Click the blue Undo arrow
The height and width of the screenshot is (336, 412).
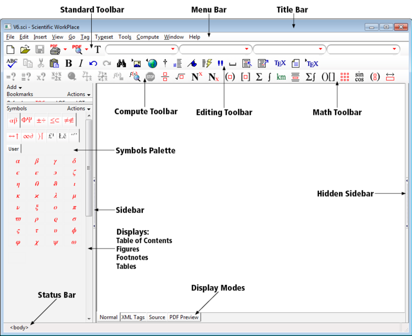pos(93,64)
